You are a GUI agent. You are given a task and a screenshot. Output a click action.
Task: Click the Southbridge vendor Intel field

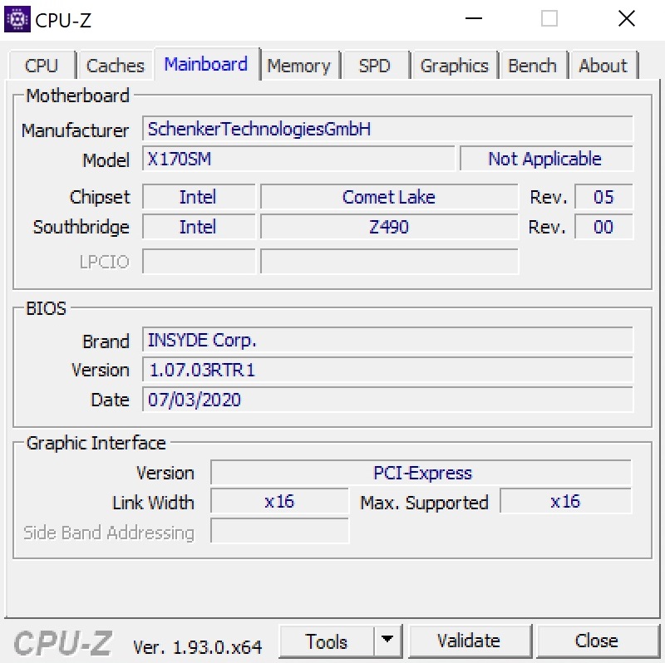coord(199,226)
